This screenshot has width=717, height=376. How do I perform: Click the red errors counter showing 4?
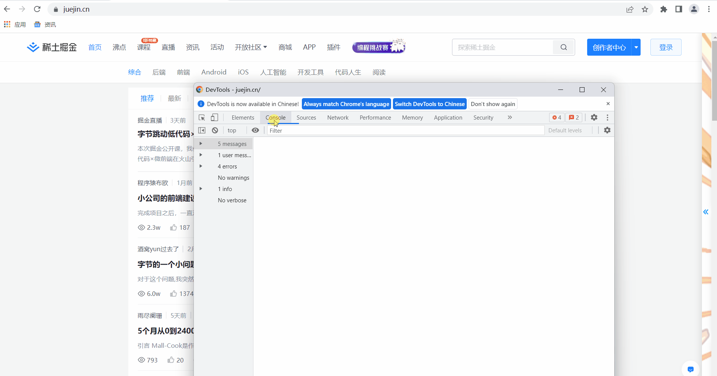557,118
